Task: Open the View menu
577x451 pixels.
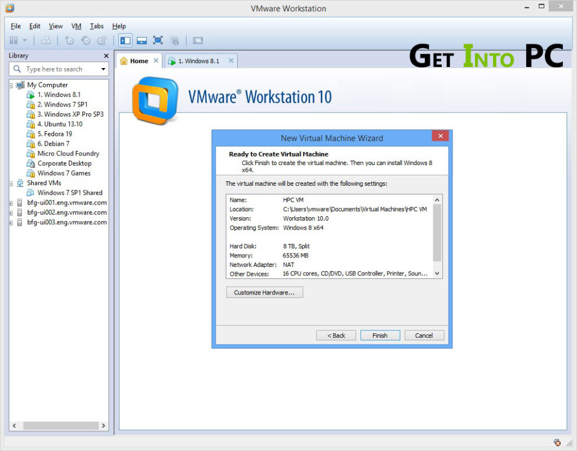Action: pos(56,26)
